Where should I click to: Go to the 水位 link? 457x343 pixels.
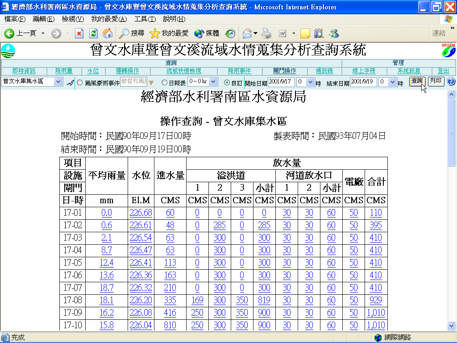click(x=93, y=71)
